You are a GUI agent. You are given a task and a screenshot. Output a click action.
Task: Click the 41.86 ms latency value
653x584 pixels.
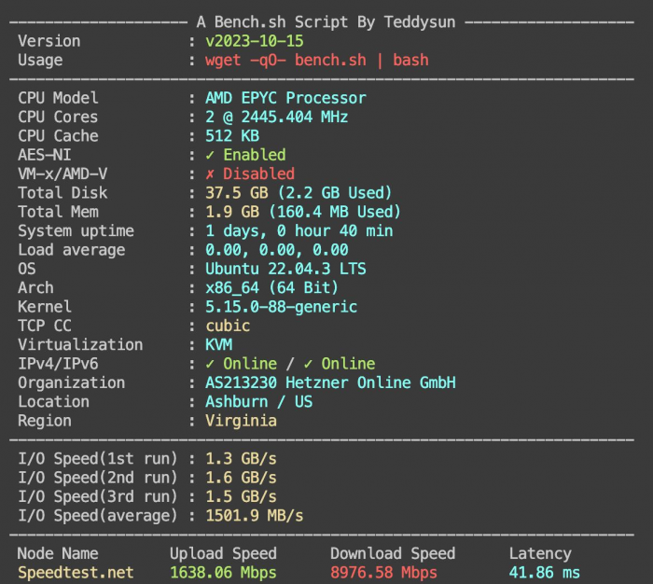coord(544,572)
